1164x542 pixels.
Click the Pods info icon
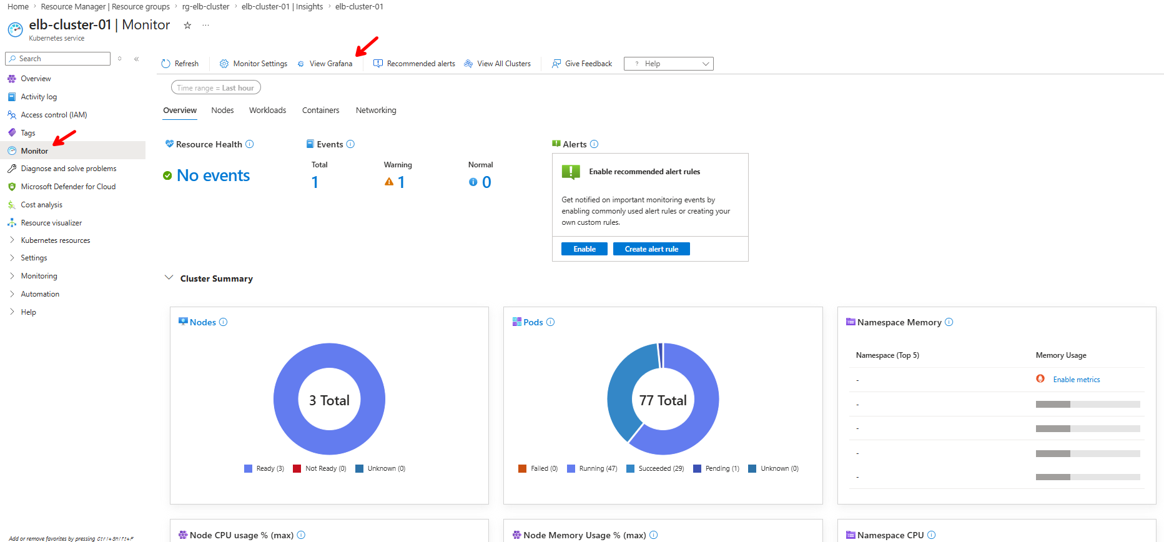pos(550,322)
